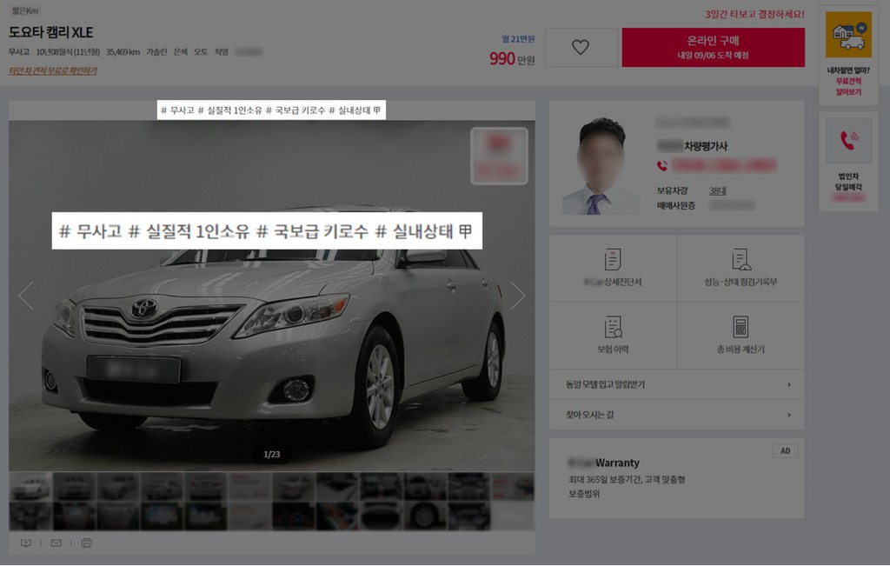Open the 상세진단서 document icon
The height and width of the screenshot is (566, 890).
613,259
